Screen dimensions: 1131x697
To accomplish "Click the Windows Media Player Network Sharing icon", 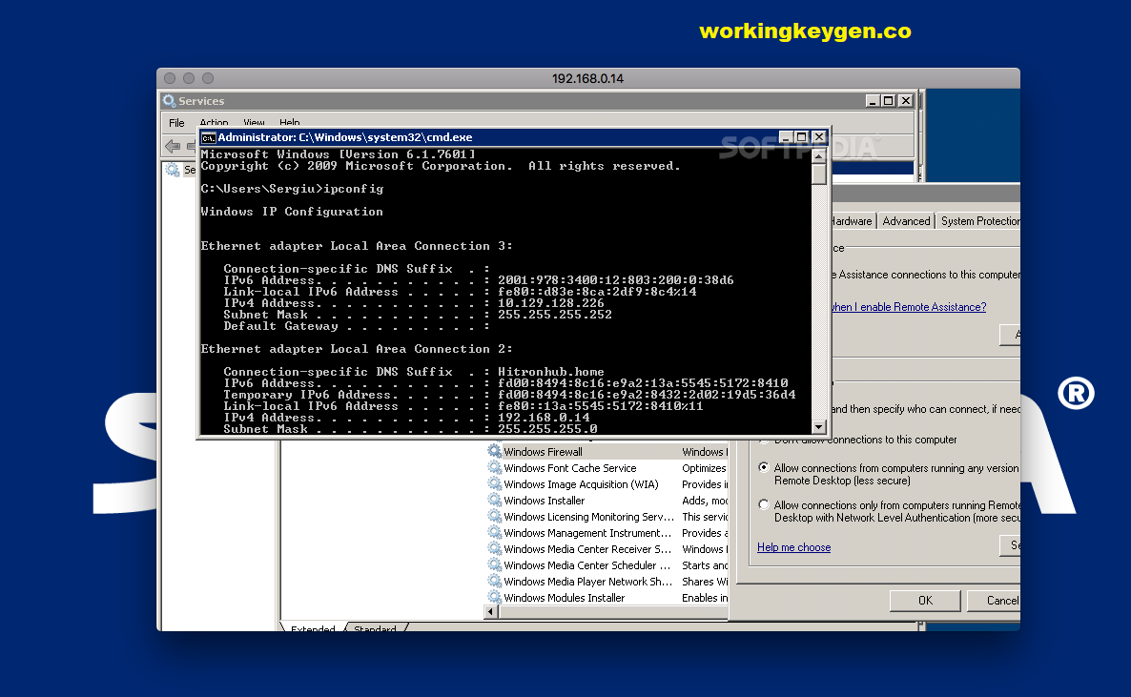I will click(x=495, y=581).
